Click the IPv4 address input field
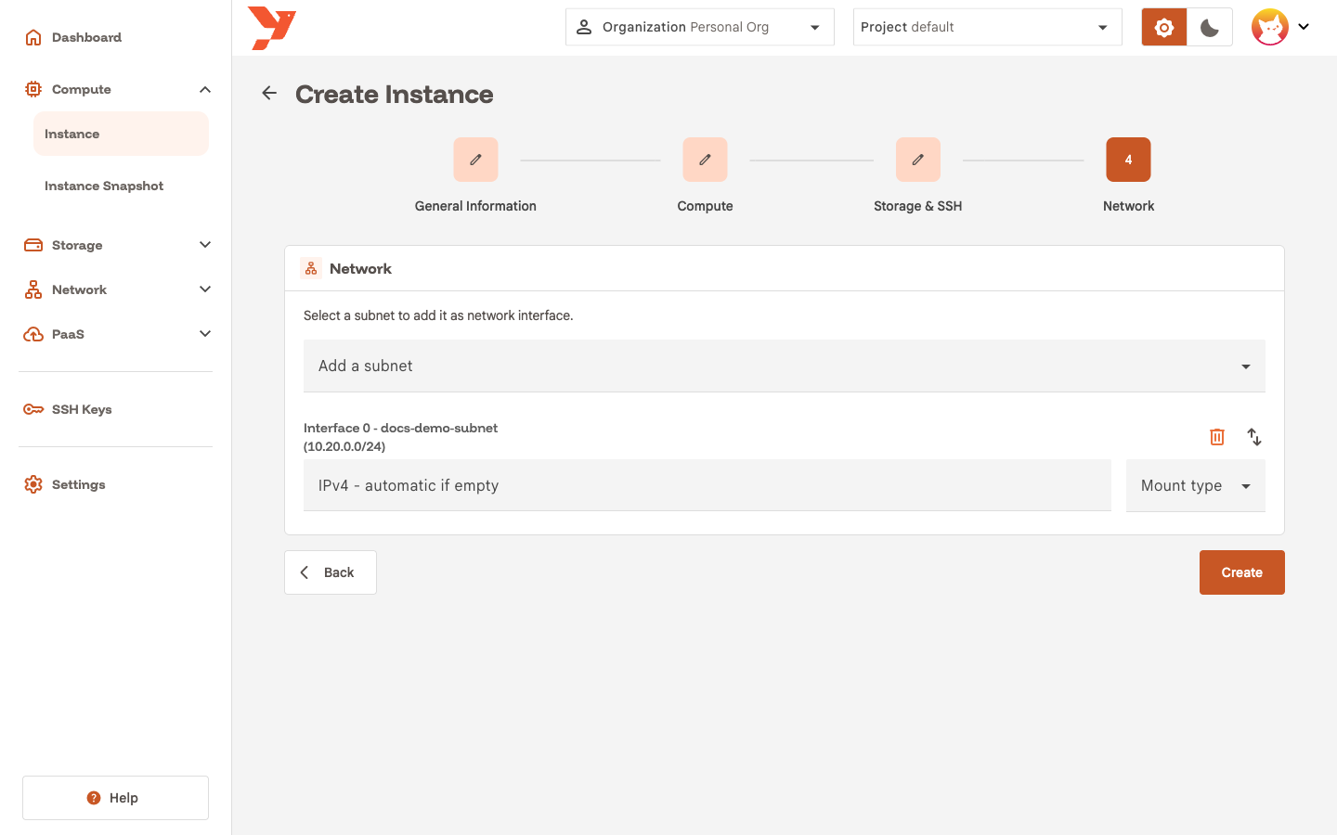This screenshot has height=835, width=1337. (x=707, y=485)
